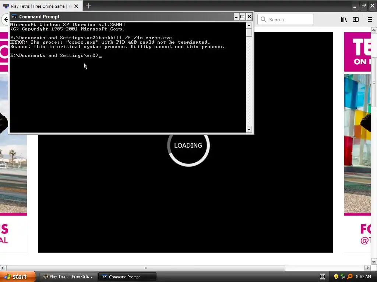Screen dimensions: 377x282
Task: Click the taskkill command line text
Action: 135,38
